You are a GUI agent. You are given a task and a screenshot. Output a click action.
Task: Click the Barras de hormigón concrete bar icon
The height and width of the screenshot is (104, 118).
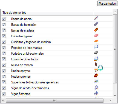point(96,24)
